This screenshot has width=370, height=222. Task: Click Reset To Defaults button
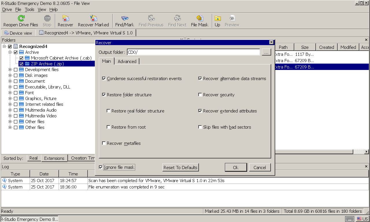point(180,167)
